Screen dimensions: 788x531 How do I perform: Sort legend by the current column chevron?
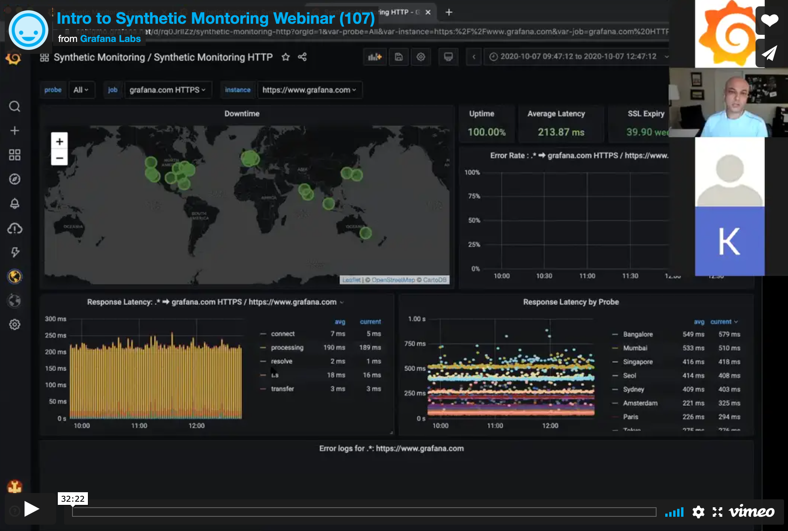click(736, 322)
